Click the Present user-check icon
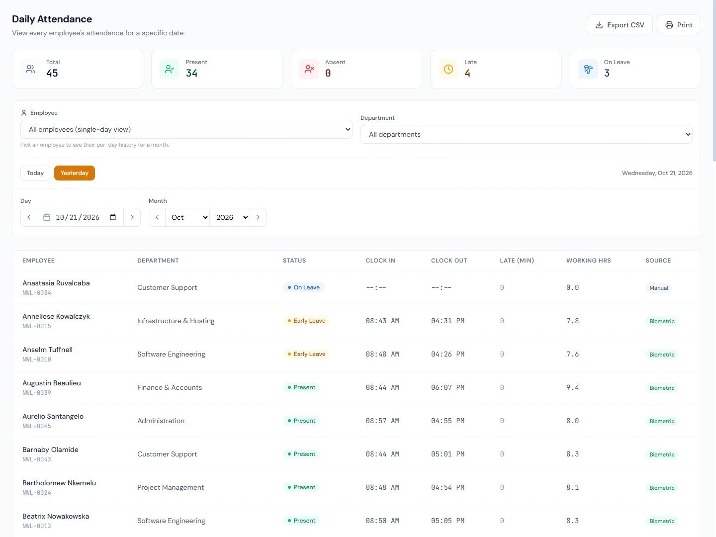The height and width of the screenshot is (537, 716). point(170,69)
